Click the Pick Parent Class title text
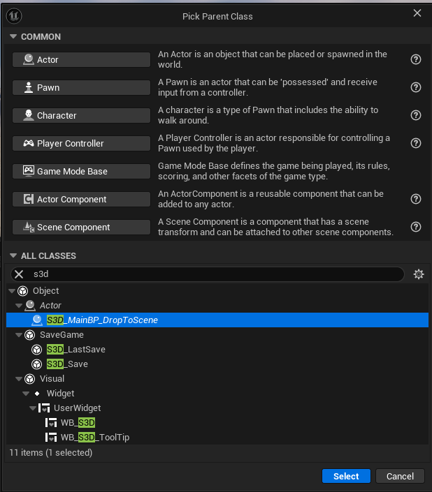The height and width of the screenshot is (492, 432). coord(217,16)
